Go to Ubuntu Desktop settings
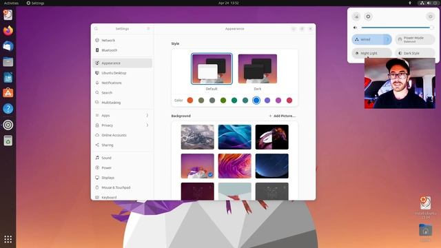The height and width of the screenshot is (248, 441). (122, 73)
